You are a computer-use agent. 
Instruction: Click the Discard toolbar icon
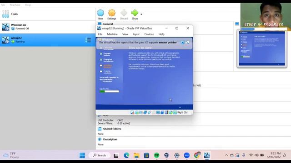124,14
